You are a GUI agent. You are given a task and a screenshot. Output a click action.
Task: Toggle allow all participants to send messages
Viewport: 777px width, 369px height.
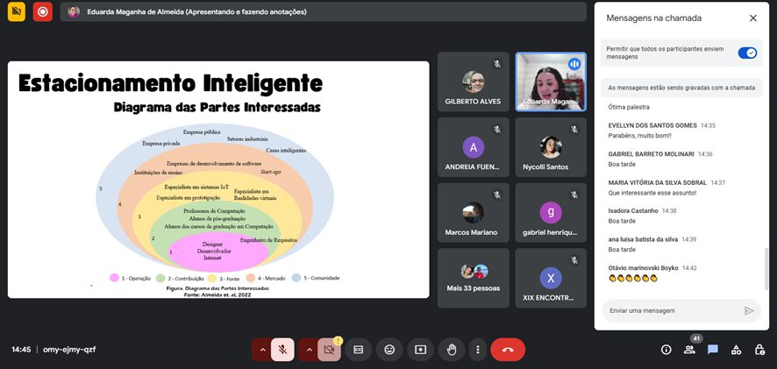(747, 53)
